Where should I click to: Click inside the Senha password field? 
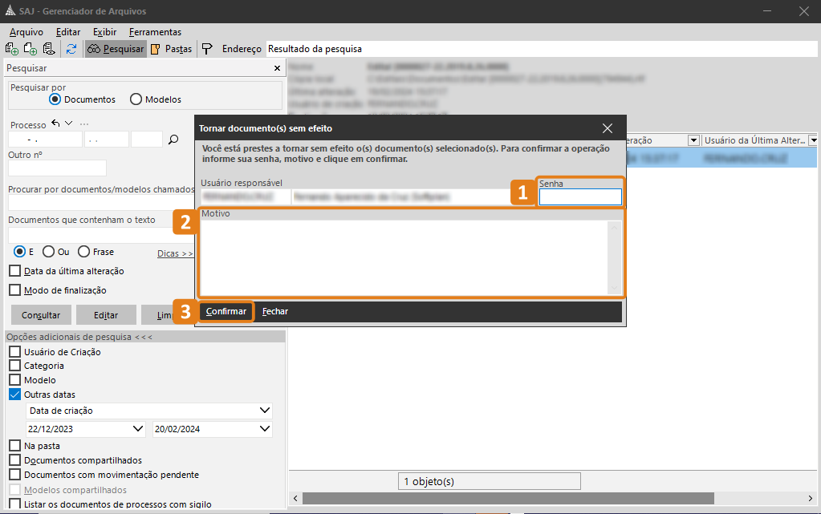580,197
